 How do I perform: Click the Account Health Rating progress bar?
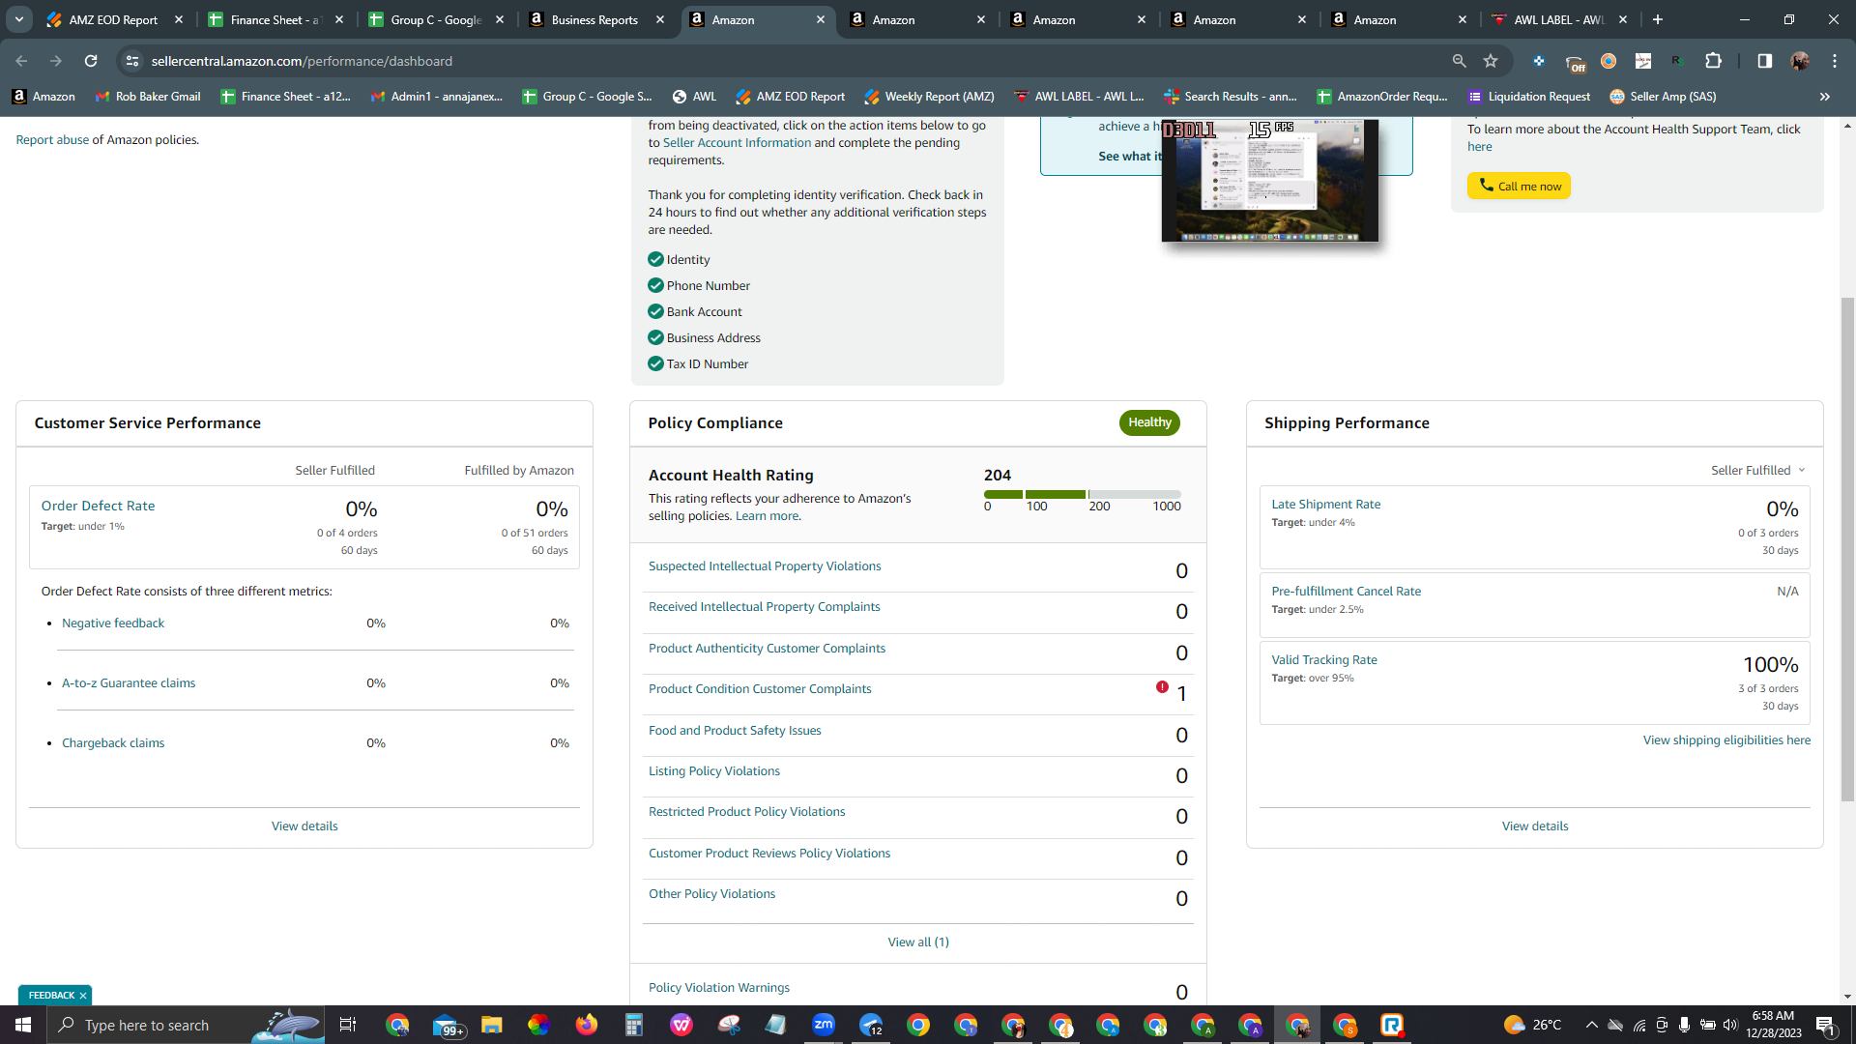pyautogui.click(x=1083, y=494)
